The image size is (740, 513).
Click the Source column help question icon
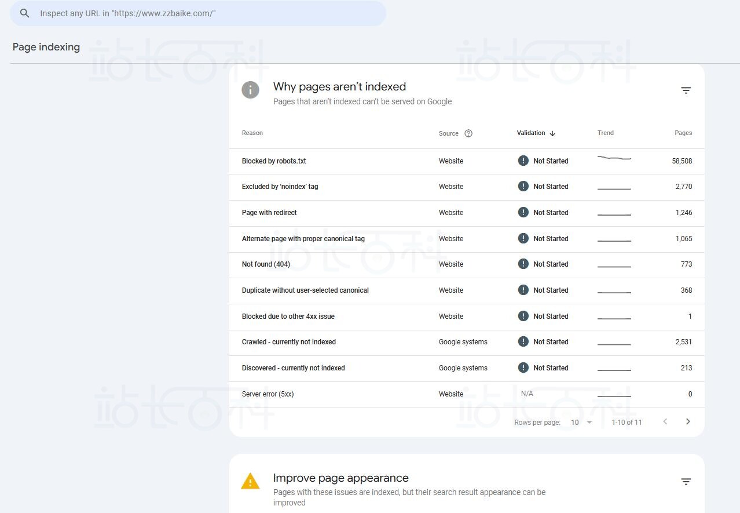tap(468, 133)
